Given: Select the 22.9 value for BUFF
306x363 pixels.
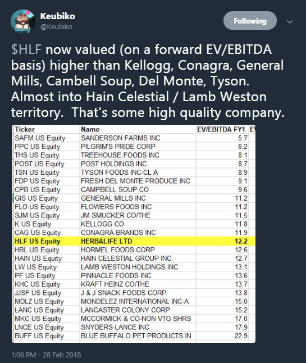Looking at the screenshot, I should 241,335.
